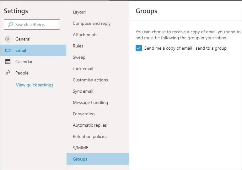Image resolution: width=242 pixels, height=170 pixels.
Task: Uncheck Send me a copy checkbox
Action: [x=139, y=48]
